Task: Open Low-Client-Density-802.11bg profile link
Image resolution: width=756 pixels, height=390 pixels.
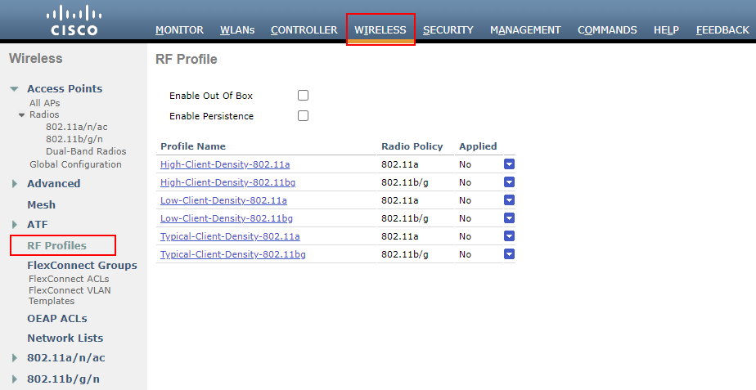Action: pyautogui.click(x=227, y=218)
